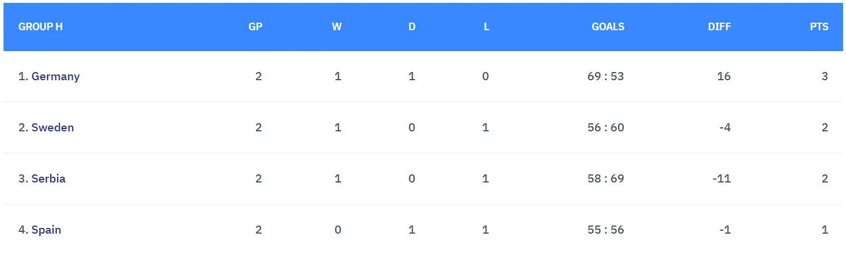The width and height of the screenshot is (846, 254).
Task: Click Germany's 3 points value
Action: tap(824, 76)
